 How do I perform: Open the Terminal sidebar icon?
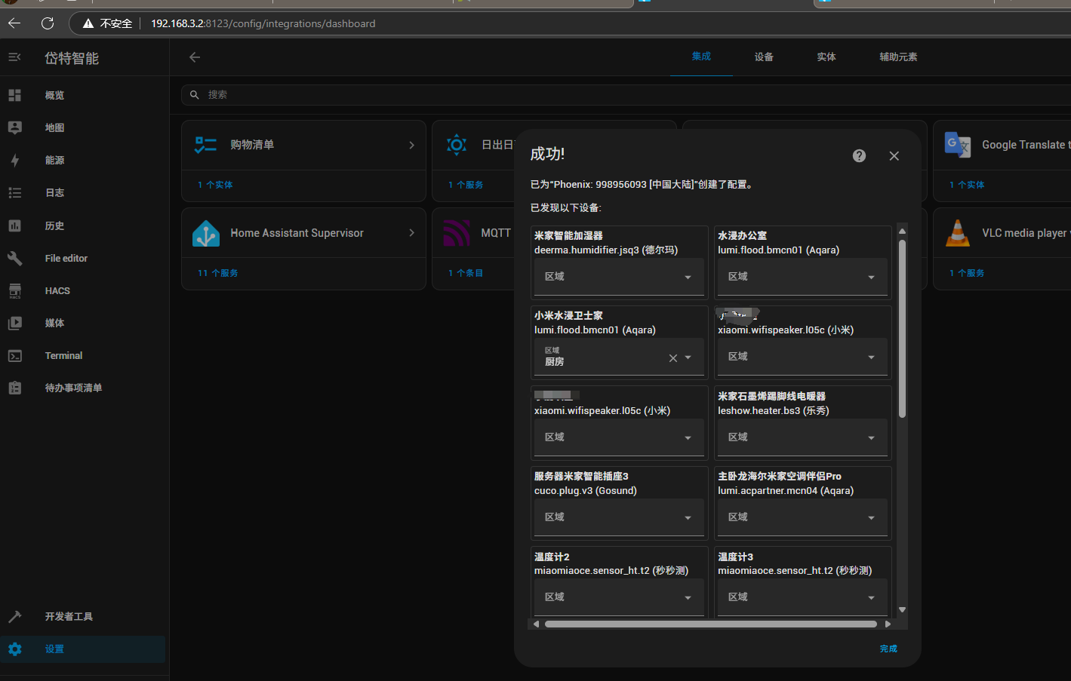click(15, 356)
